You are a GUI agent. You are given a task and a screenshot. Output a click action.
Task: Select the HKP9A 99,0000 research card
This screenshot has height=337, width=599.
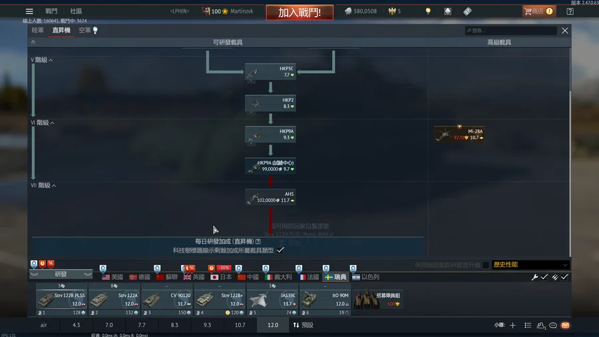270,166
